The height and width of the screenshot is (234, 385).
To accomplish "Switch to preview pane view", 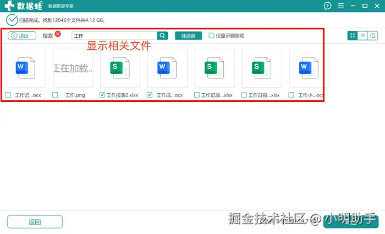I will point(372,36).
